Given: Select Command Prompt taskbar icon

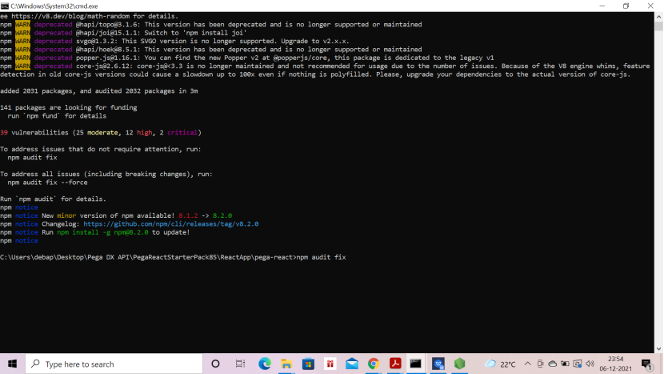Looking at the screenshot, I should pyautogui.click(x=415, y=364).
